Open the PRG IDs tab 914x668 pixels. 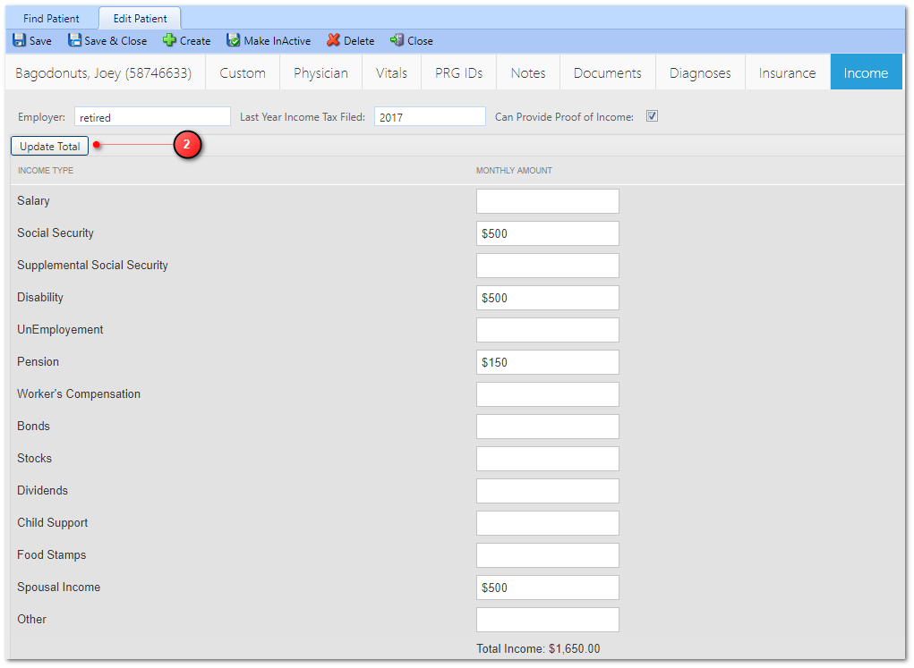(x=458, y=72)
